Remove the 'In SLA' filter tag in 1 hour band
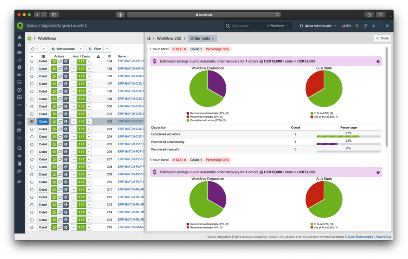The width and height of the screenshot is (408, 259). (185, 49)
